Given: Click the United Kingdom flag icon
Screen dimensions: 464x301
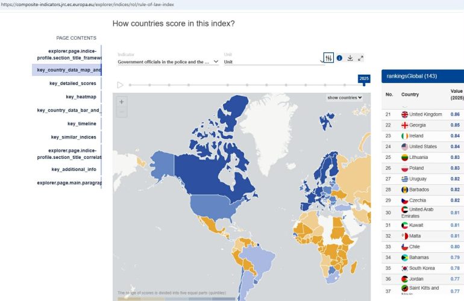Looking at the screenshot, I should 404,114.
